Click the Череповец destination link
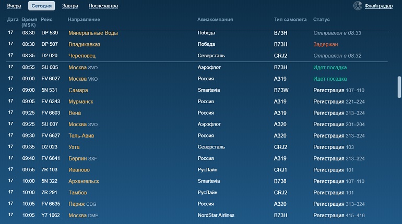Screen dimensions: 402x224 (82, 56)
